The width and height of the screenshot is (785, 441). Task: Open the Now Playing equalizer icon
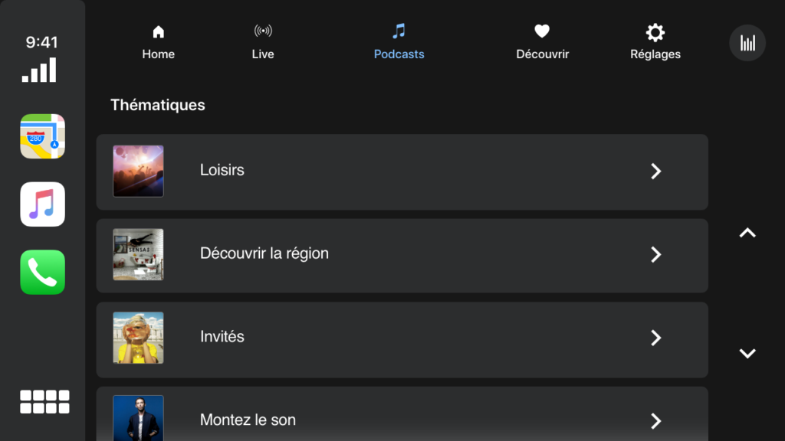click(x=747, y=43)
